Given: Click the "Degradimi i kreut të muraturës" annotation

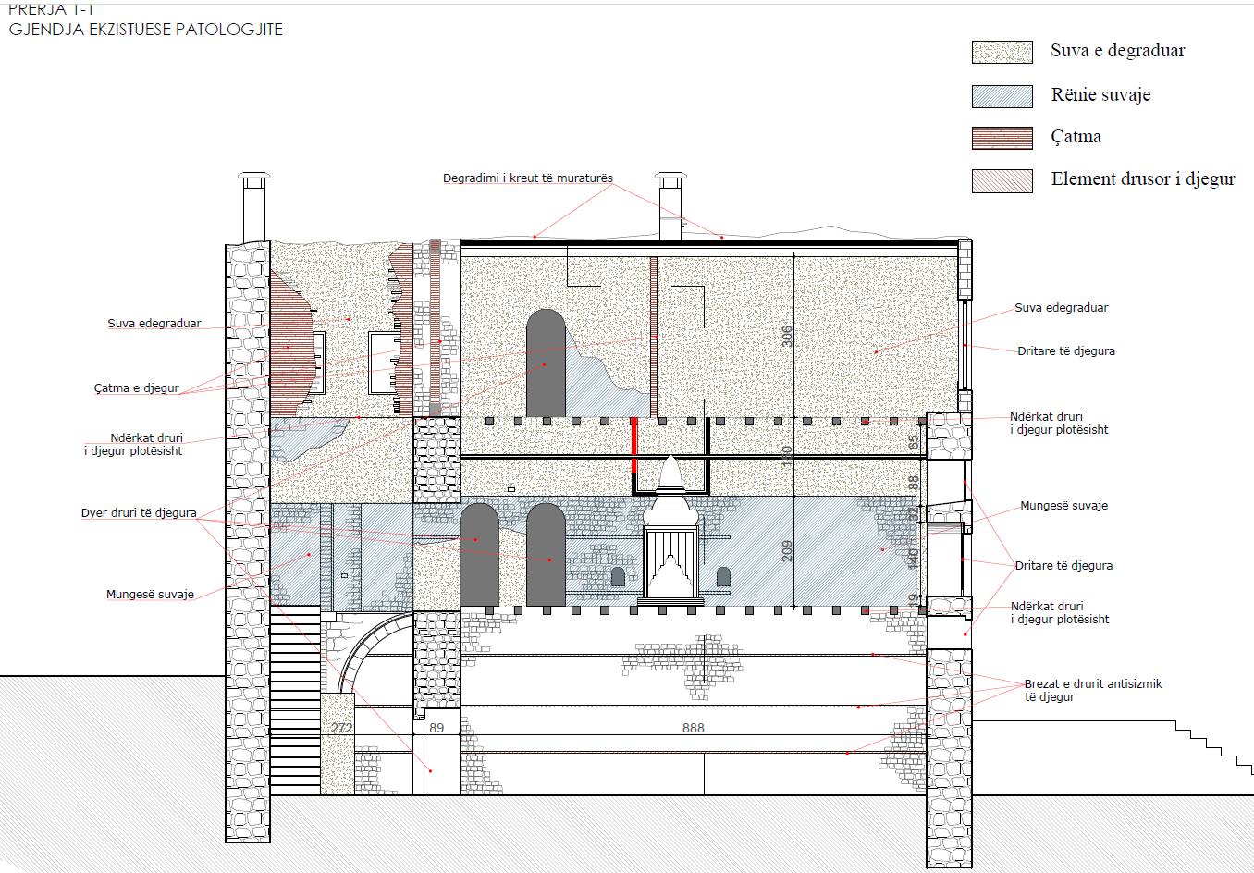Looking at the screenshot, I should click(527, 178).
